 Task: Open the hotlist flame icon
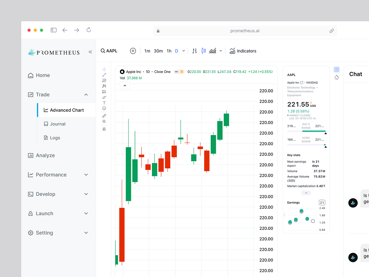[x=337, y=77]
